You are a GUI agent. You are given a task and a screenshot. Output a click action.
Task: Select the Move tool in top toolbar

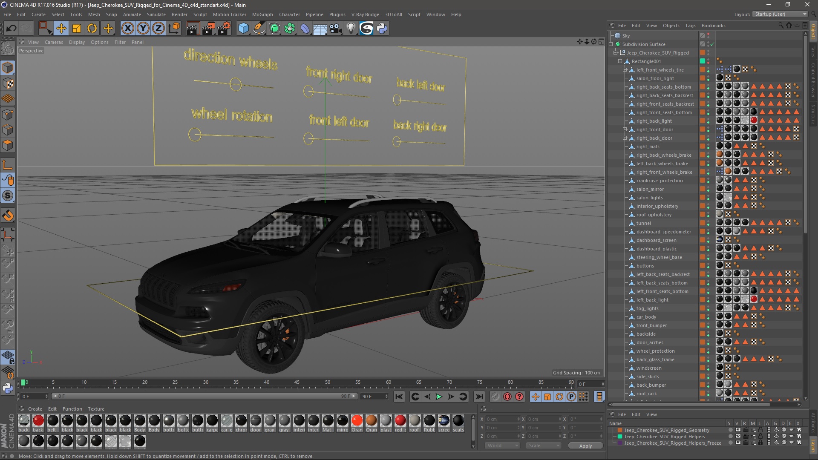point(61,29)
